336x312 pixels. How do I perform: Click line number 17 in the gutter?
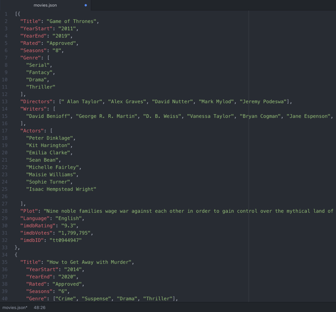[x=4, y=130]
